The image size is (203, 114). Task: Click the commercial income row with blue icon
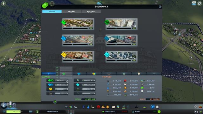click(57, 85)
